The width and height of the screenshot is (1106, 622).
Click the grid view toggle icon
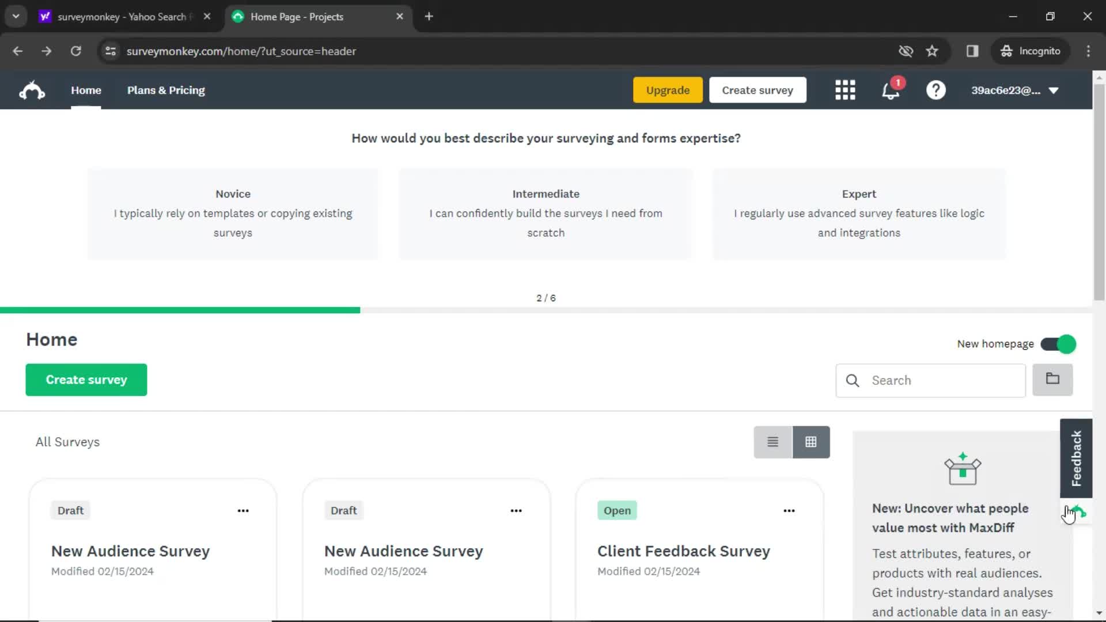click(810, 442)
